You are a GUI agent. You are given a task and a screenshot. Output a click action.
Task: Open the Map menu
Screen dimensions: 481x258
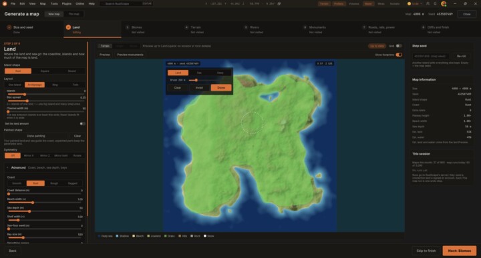pos(43,4)
